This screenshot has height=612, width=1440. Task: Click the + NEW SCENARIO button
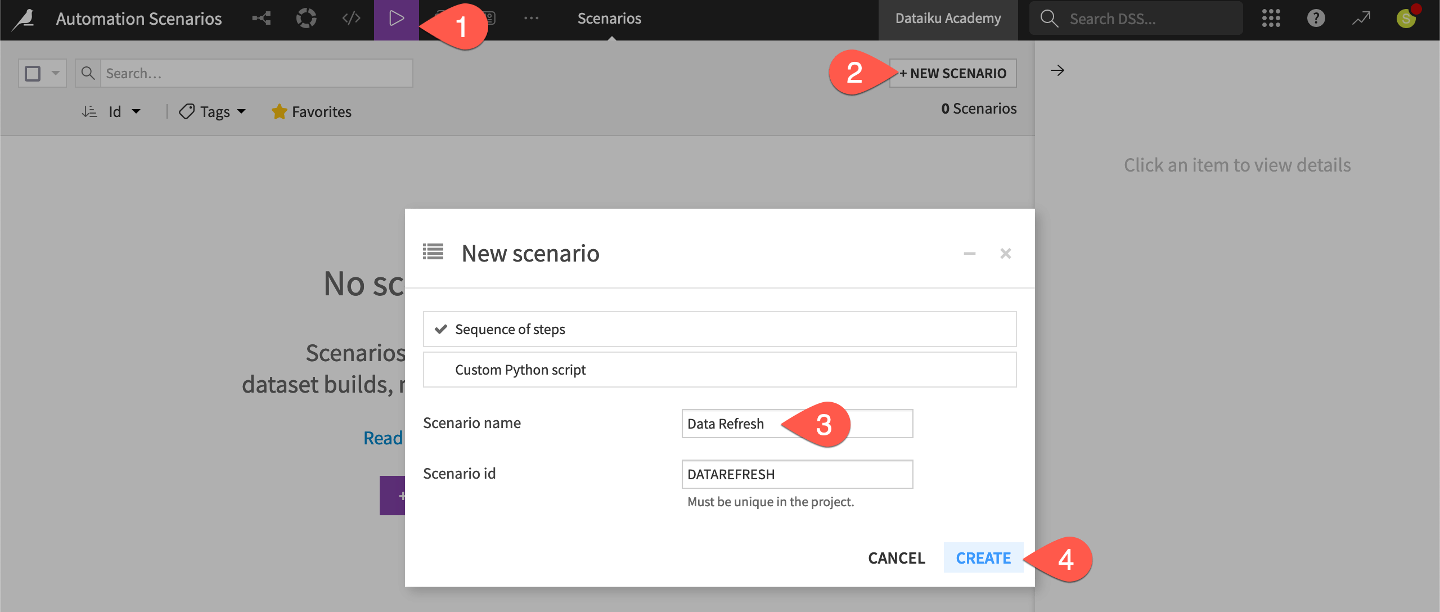pos(952,73)
